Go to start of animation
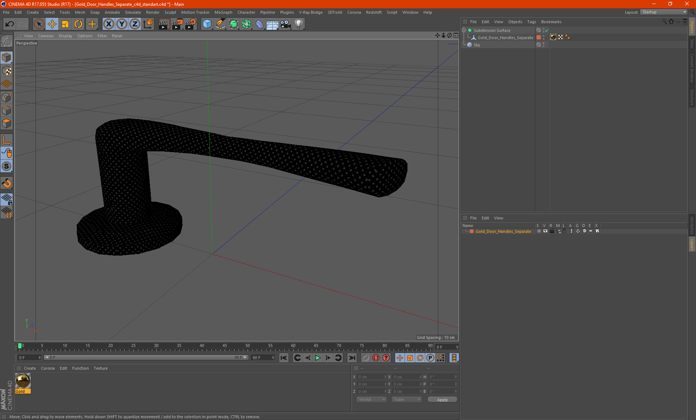 (284, 358)
